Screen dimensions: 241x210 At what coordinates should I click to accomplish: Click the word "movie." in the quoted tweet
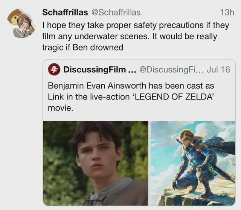coord(59,108)
